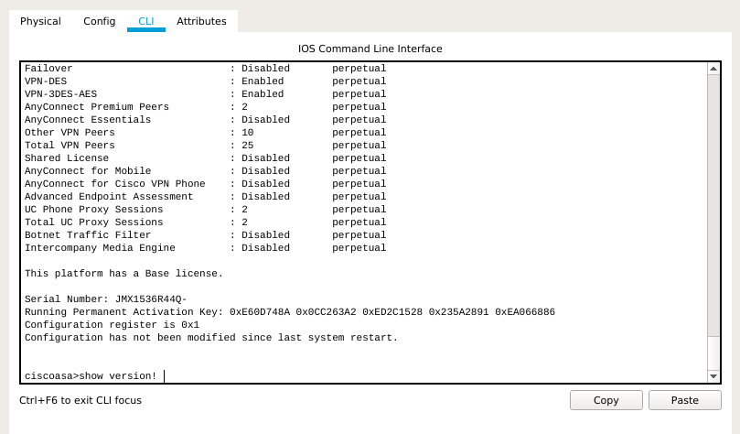Select the CLI tab

[145, 21]
